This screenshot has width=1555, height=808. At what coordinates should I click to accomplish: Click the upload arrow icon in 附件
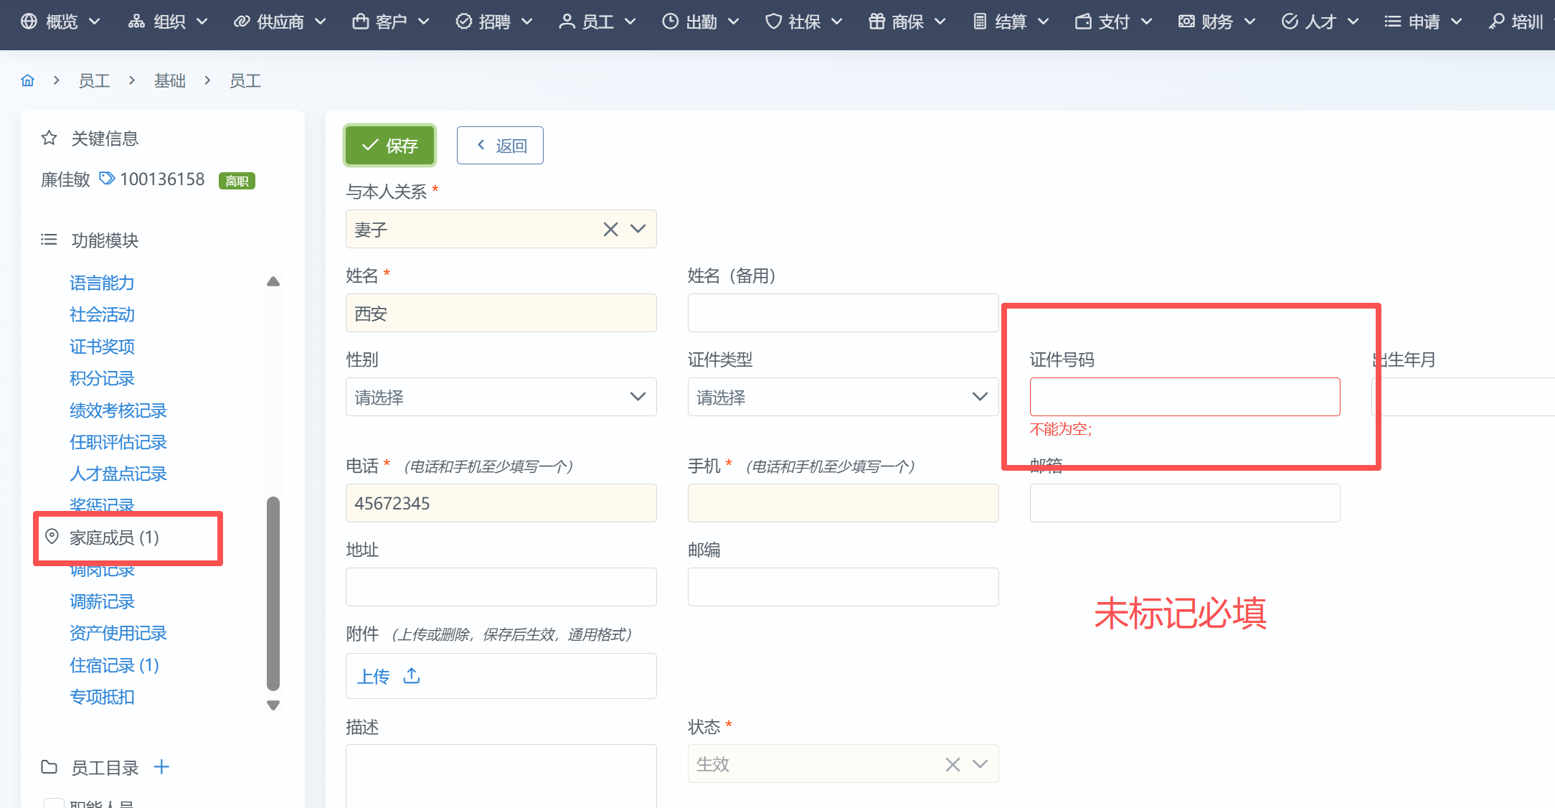(412, 676)
